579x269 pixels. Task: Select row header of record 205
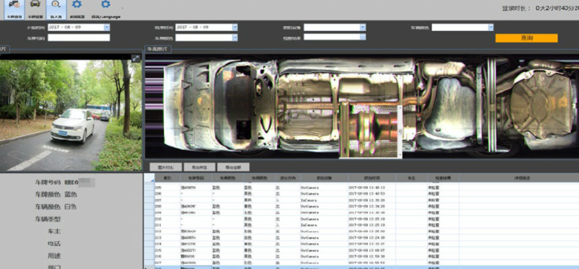pyautogui.click(x=149, y=188)
